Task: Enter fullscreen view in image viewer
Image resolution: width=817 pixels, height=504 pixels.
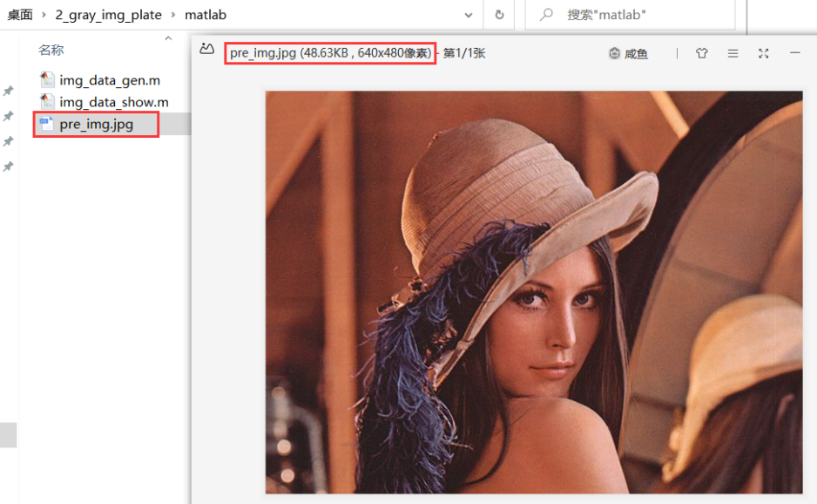Action: click(764, 54)
